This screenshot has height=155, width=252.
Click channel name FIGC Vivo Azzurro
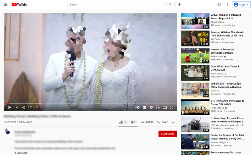click(226, 125)
